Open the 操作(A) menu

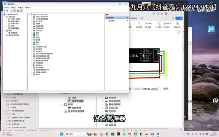pos(13,8)
